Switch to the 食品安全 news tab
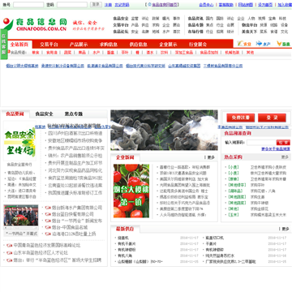Image resolution: width=292 pixels, height=292 pixels. 44,114
